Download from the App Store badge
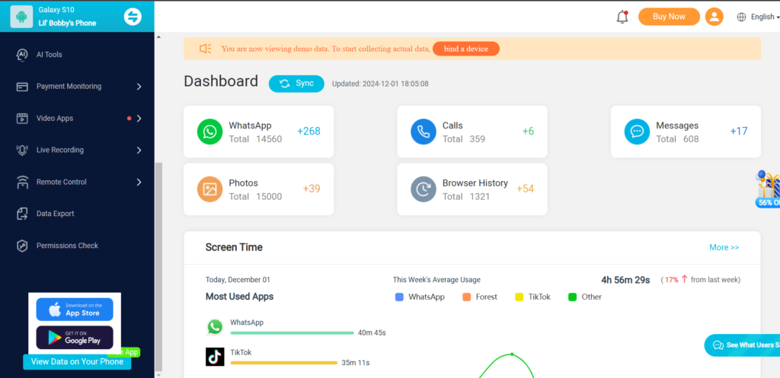Image resolution: width=780 pixels, height=378 pixels. tap(75, 310)
